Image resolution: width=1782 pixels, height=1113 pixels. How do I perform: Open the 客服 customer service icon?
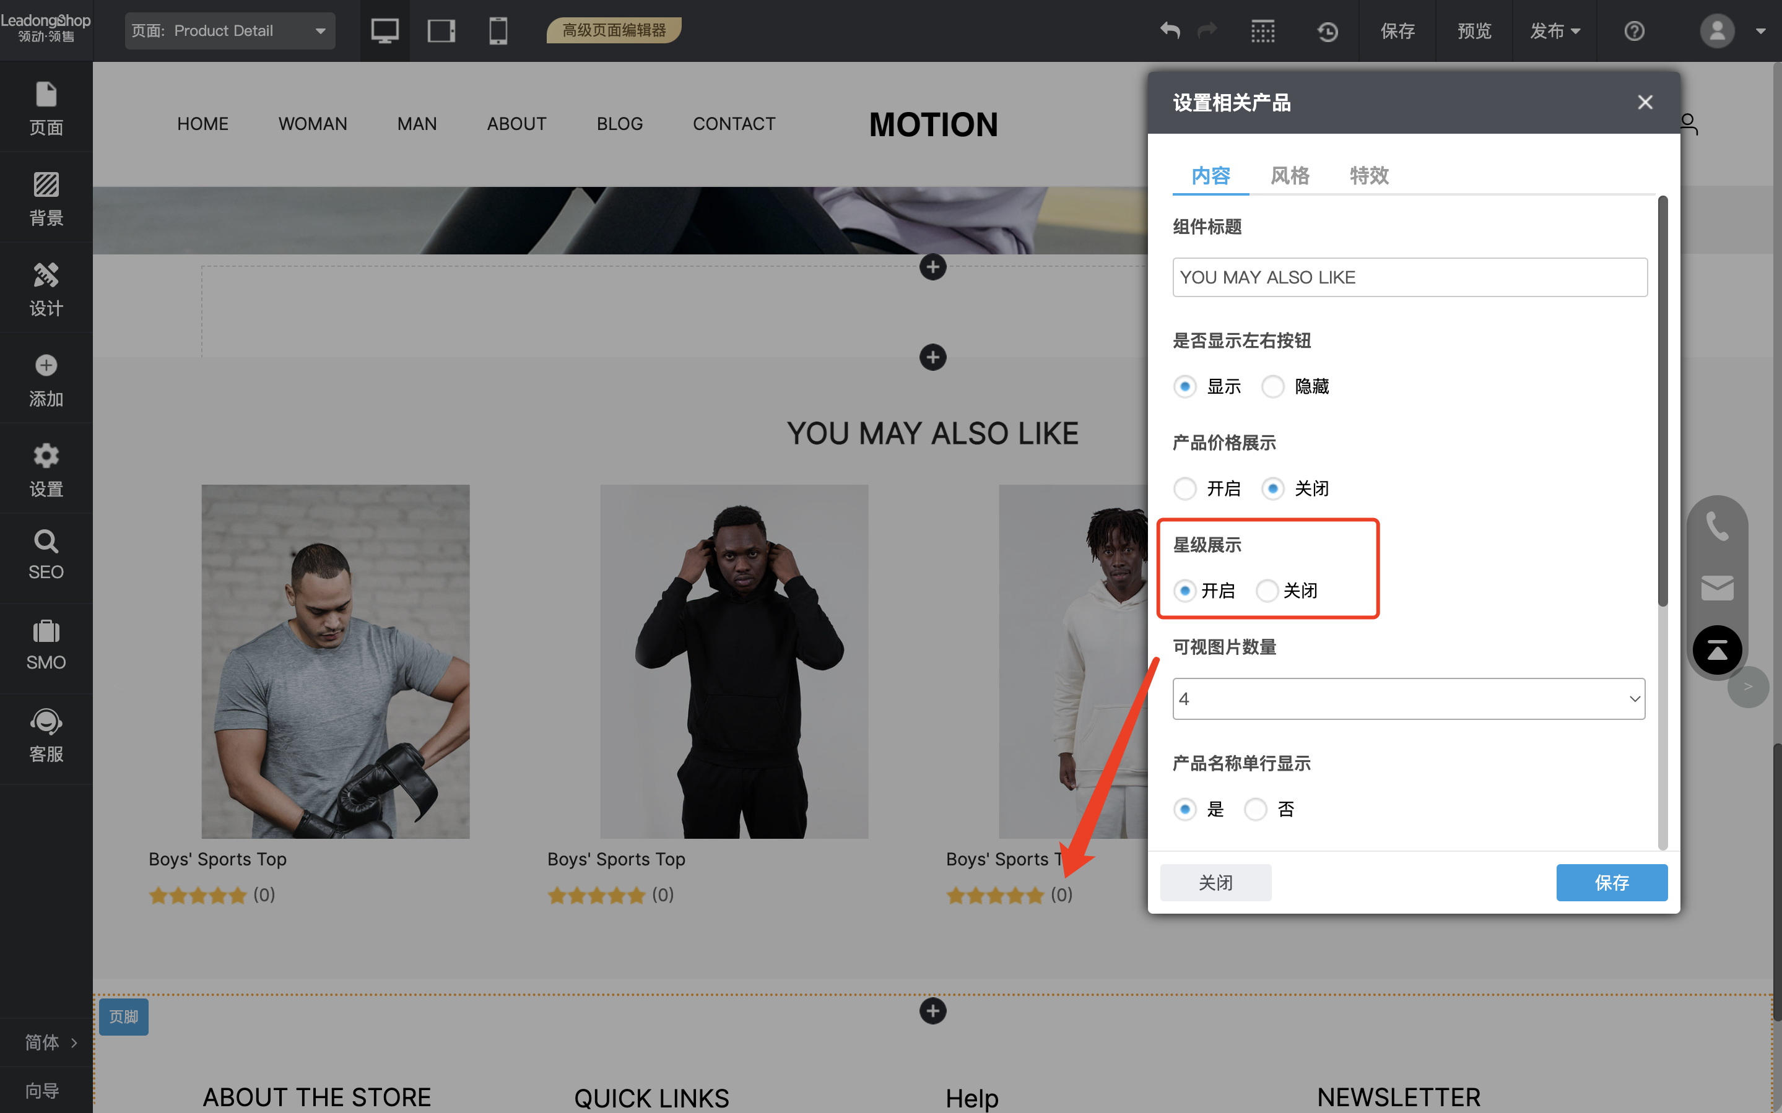[46, 735]
